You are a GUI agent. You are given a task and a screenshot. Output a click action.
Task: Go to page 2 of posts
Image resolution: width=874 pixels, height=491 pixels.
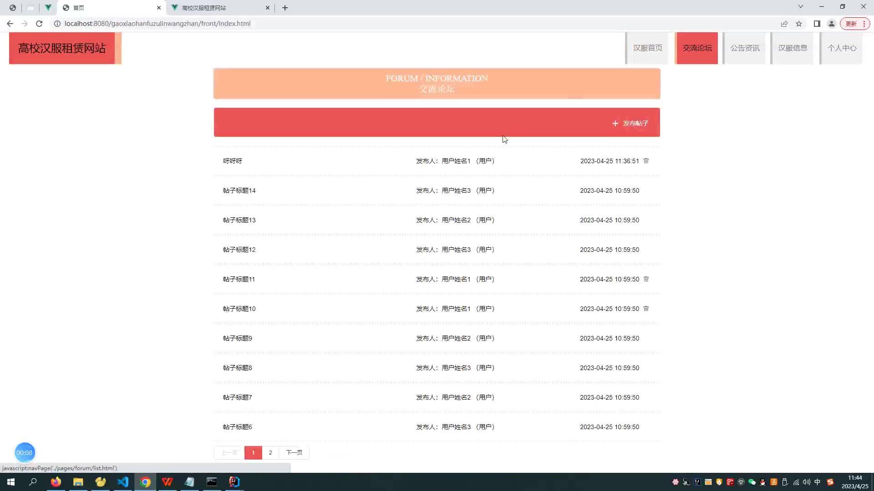[270, 453]
